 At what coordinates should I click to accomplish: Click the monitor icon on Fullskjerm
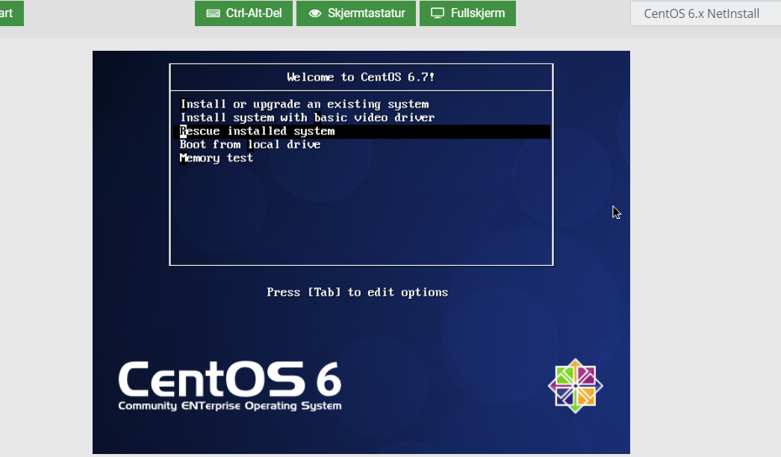pos(438,13)
